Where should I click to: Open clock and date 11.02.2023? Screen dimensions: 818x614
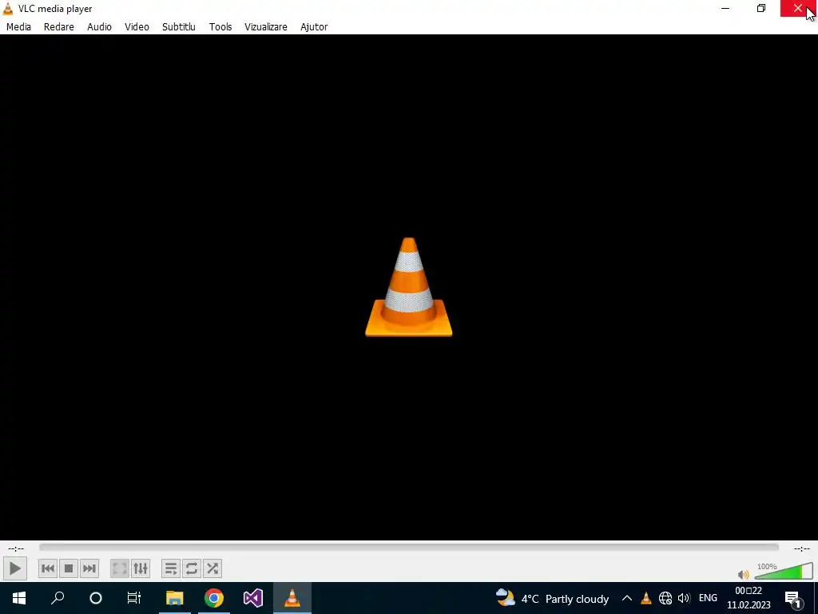[x=749, y=598]
